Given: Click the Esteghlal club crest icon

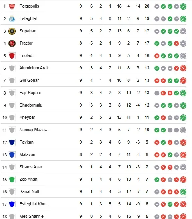Looking at the screenshot, I should point(12,19).
